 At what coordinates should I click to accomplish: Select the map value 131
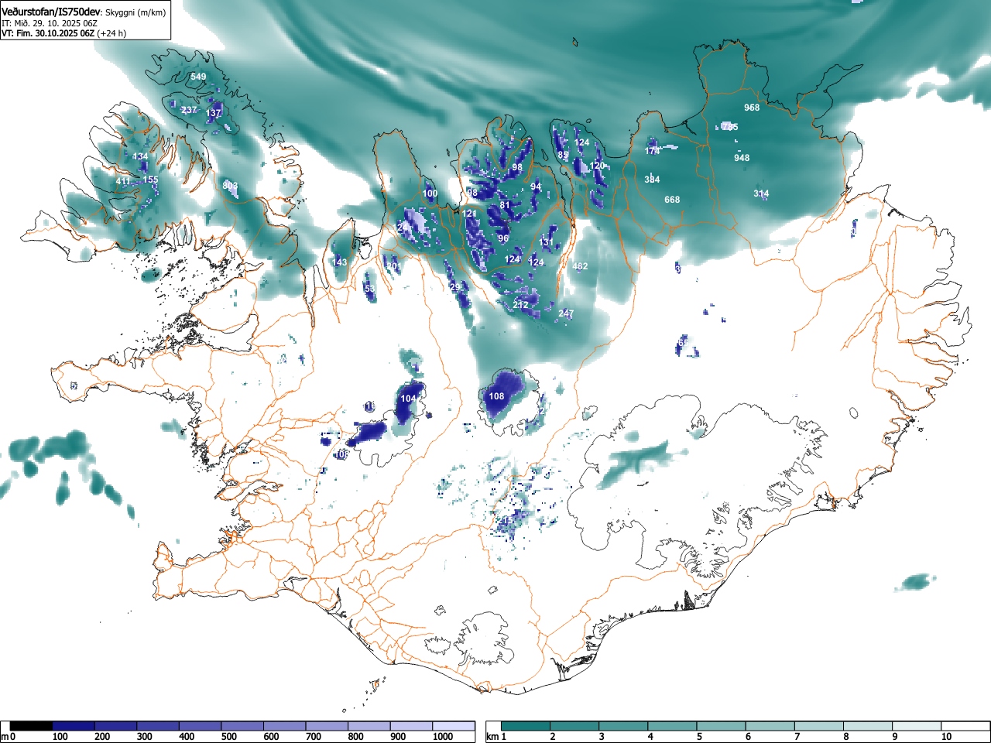pos(547,242)
